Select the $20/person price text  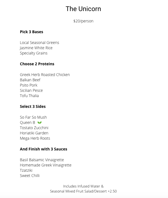click(x=83, y=21)
